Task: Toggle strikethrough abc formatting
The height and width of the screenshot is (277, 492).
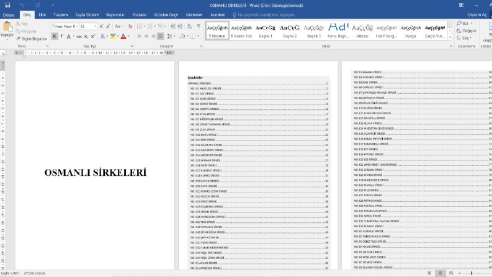Action: [79, 37]
